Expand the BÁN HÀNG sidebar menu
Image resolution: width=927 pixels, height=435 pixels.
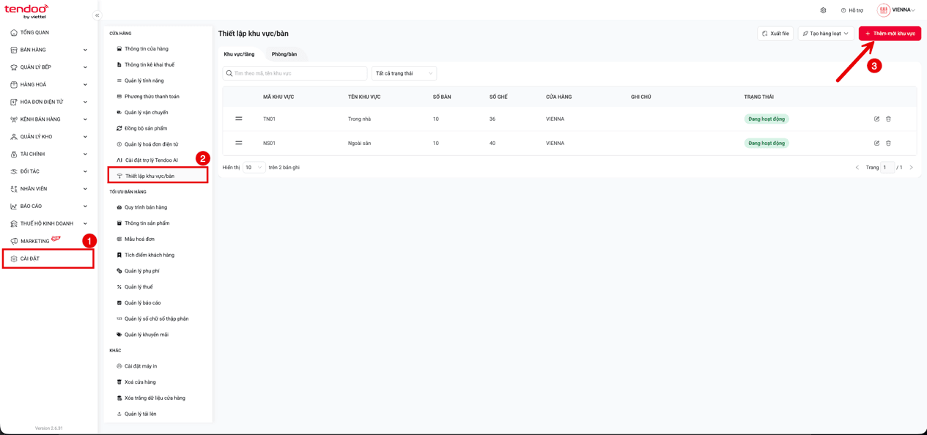coord(48,50)
